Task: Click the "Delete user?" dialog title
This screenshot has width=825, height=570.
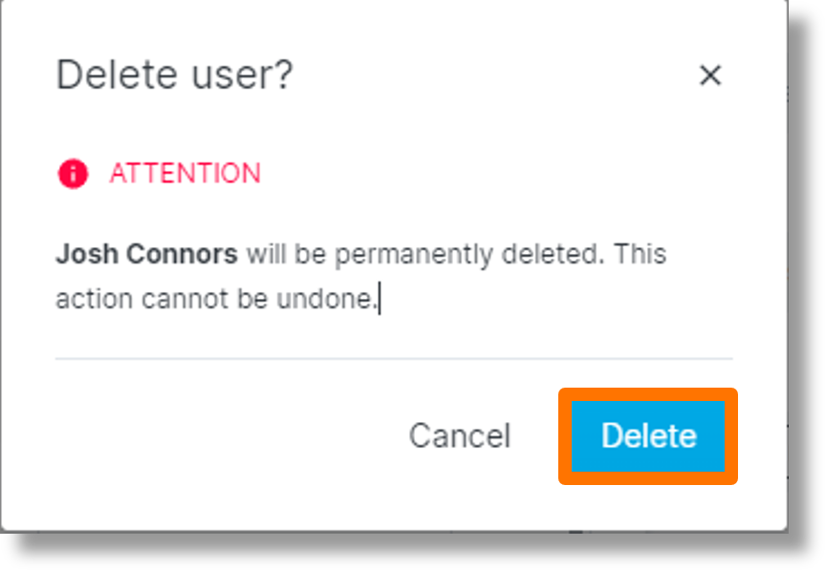Action: (174, 74)
